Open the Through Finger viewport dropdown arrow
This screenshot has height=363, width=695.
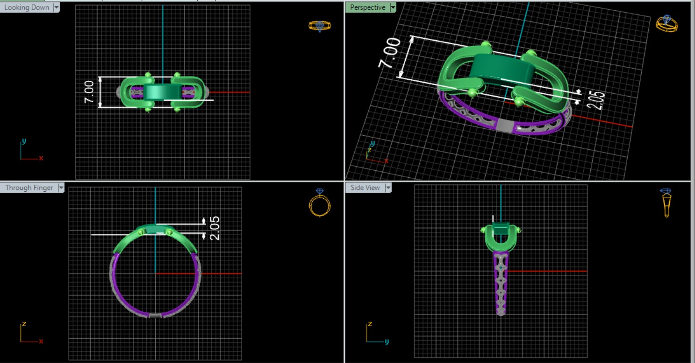click(61, 188)
